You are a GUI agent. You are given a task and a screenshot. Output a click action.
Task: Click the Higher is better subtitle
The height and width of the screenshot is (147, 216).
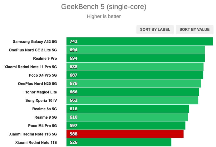click(x=104, y=16)
